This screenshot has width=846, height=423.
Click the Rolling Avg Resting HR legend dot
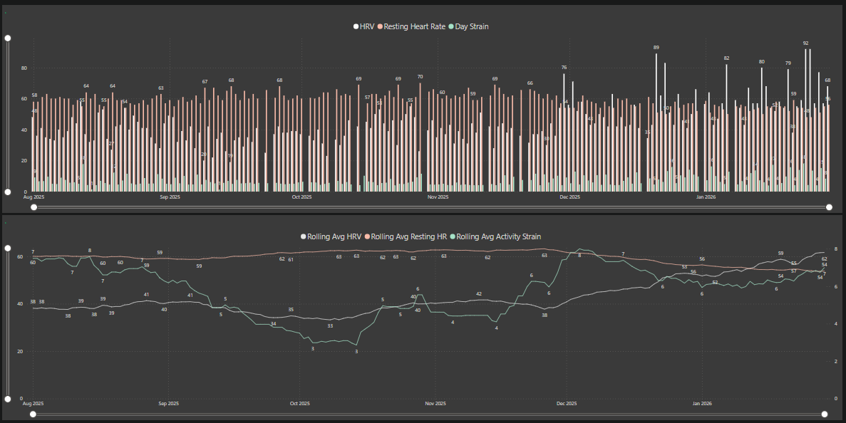pos(367,236)
